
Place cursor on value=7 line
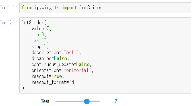(x=41, y=29)
